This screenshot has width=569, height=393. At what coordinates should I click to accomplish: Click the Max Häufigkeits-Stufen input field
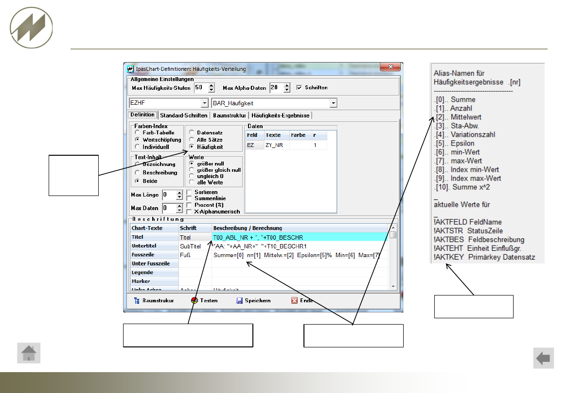click(x=201, y=87)
